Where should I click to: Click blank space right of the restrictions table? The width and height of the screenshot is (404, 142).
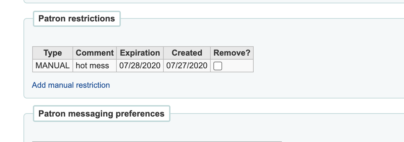pos(319,60)
